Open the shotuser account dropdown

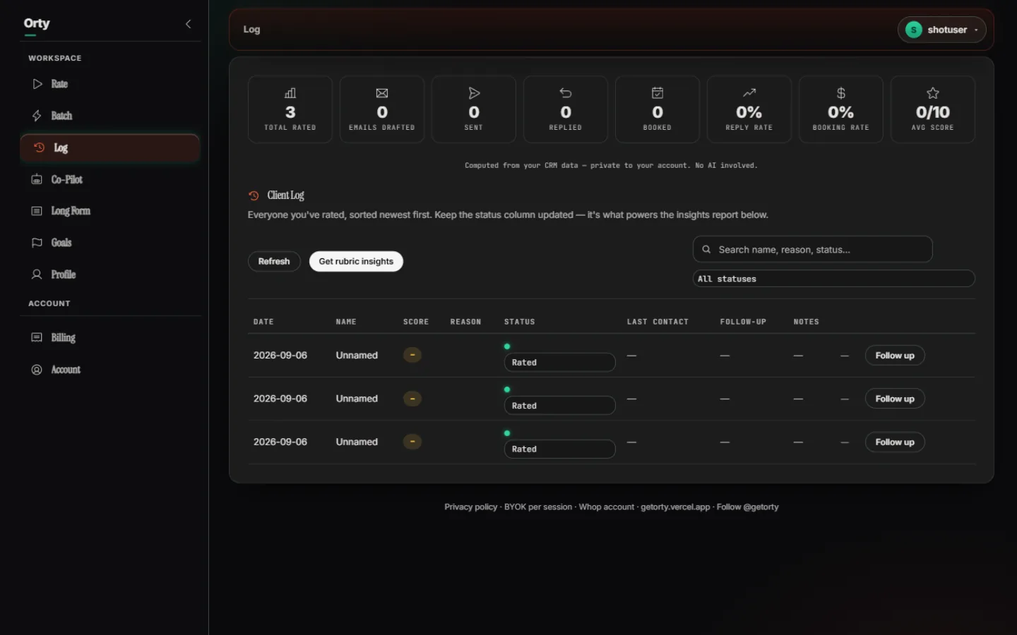(941, 30)
